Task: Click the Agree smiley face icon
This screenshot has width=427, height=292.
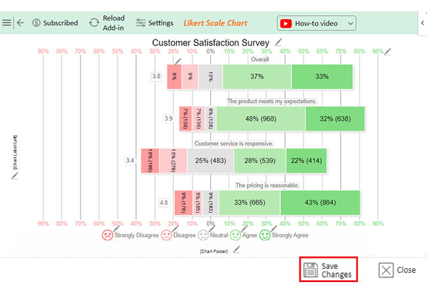Action: coord(235,235)
